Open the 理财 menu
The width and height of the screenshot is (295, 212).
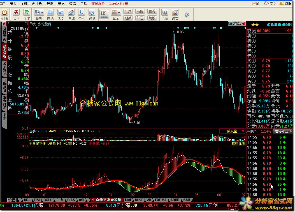point(50,3)
